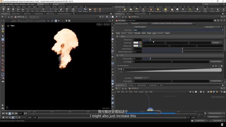Click the Smoke Color swatch

(136, 43)
